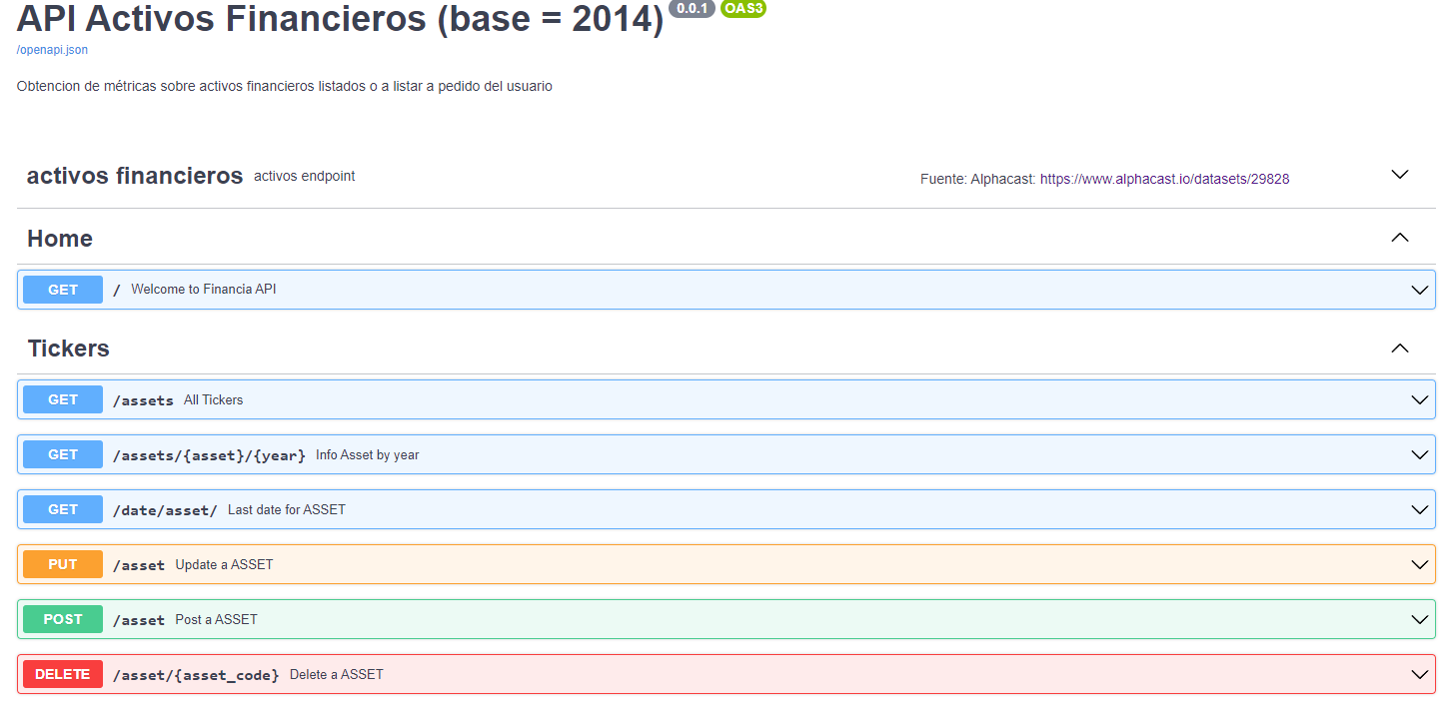Click the Tickers section heading
The width and height of the screenshot is (1449, 706).
pos(68,348)
